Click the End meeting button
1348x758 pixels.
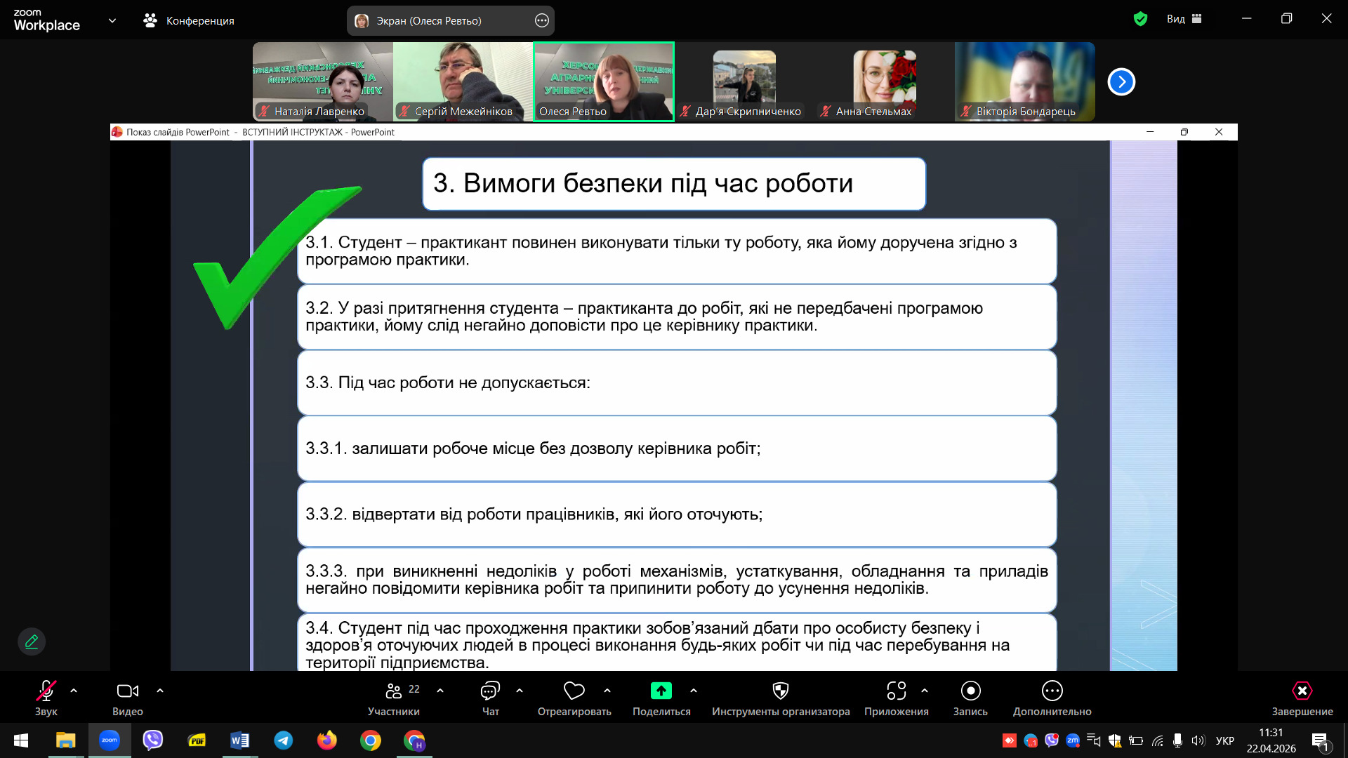point(1302,691)
